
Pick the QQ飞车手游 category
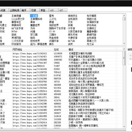pyautogui.click(x=17, y=28)
